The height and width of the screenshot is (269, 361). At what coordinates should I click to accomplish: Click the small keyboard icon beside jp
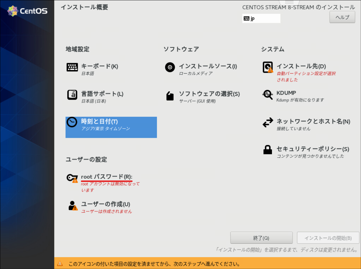pos(247,18)
